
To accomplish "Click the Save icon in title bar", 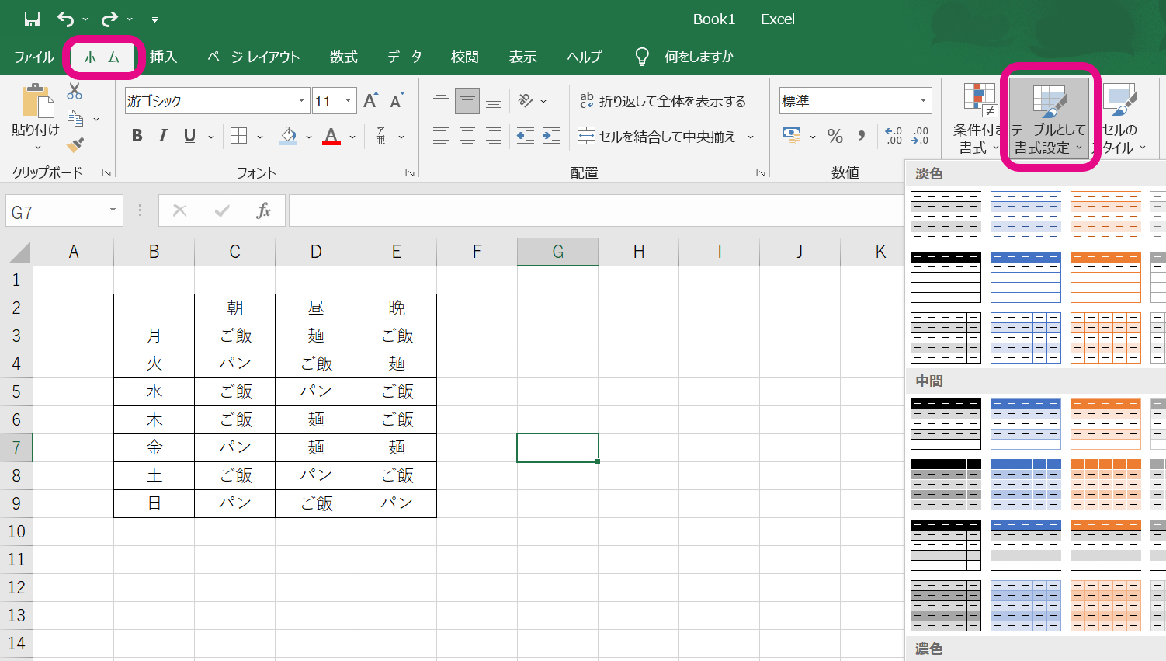I will [x=32, y=19].
